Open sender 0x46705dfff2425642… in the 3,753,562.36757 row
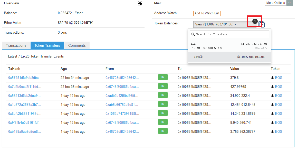The width and height of the screenshot is (297, 151). (x=122, y=132)
